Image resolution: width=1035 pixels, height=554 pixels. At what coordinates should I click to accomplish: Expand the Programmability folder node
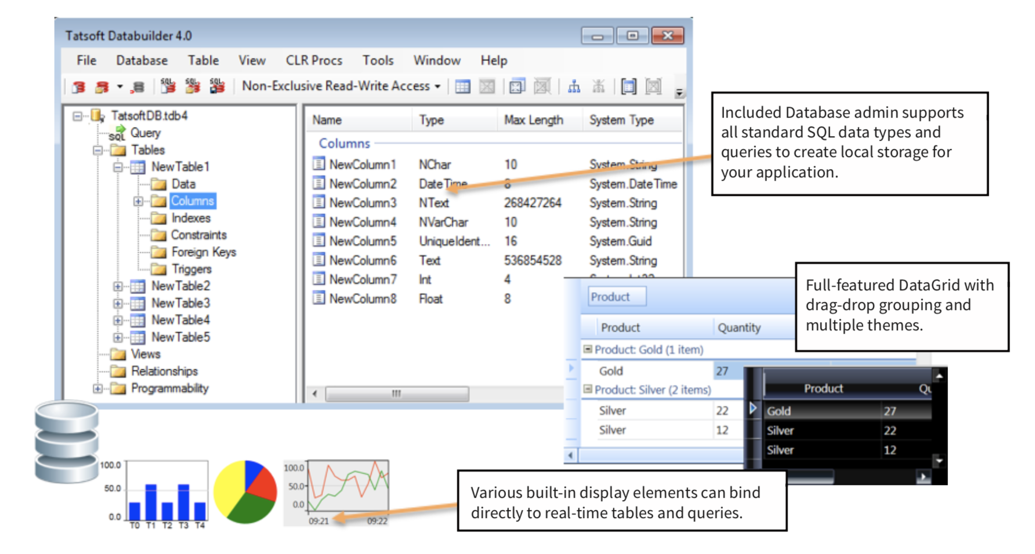tap(97, 388)
